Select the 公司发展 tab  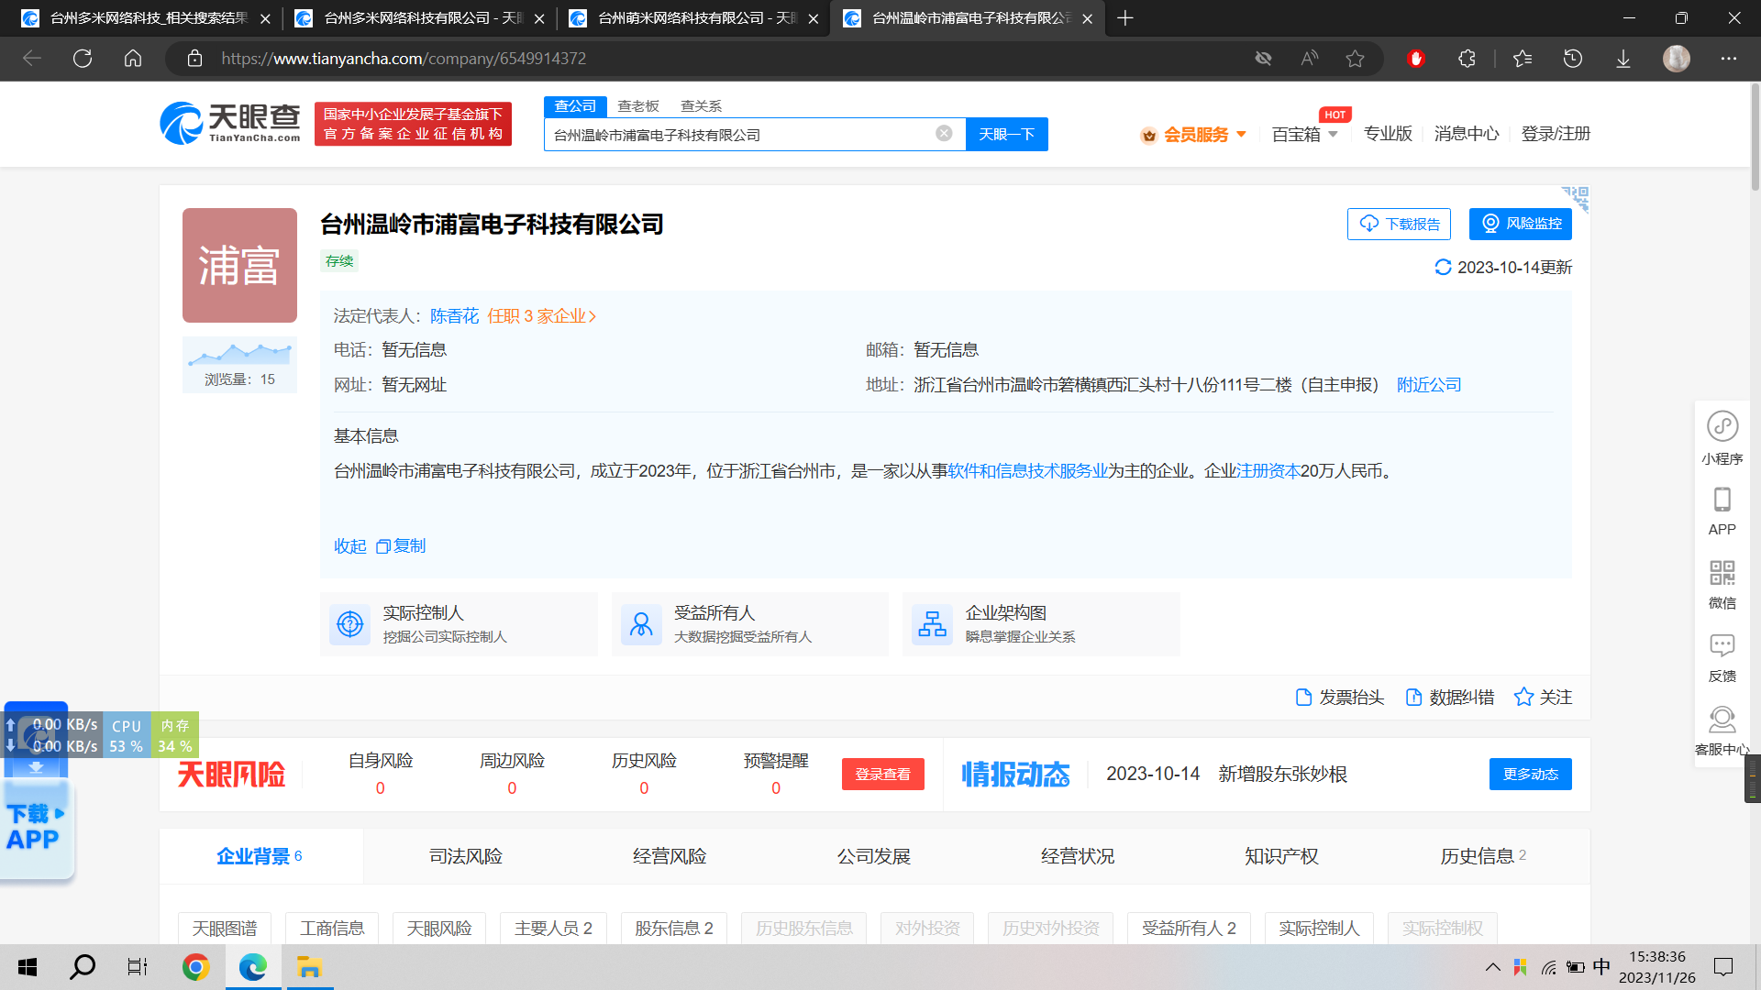(873, 856)
